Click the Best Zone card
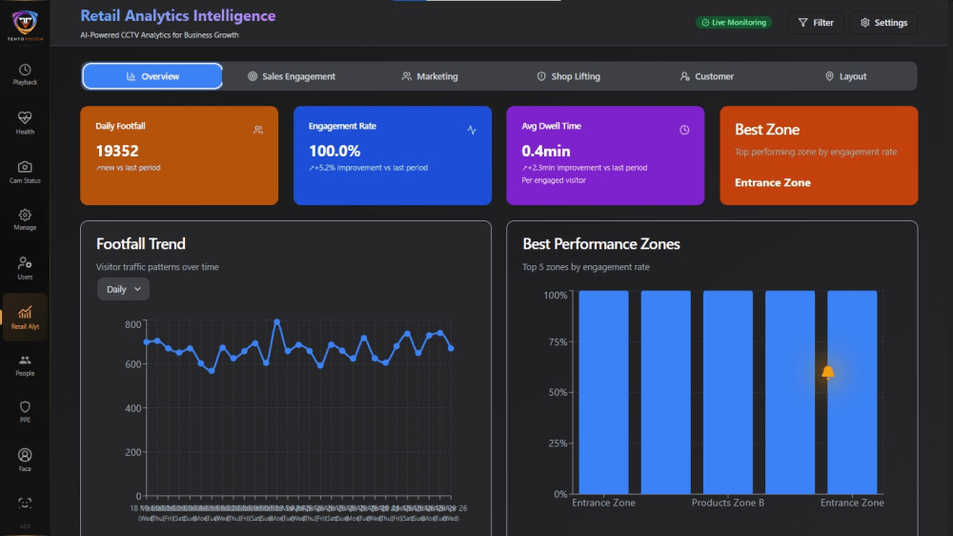This screenshot has width=953, height=536. (819, 155)
